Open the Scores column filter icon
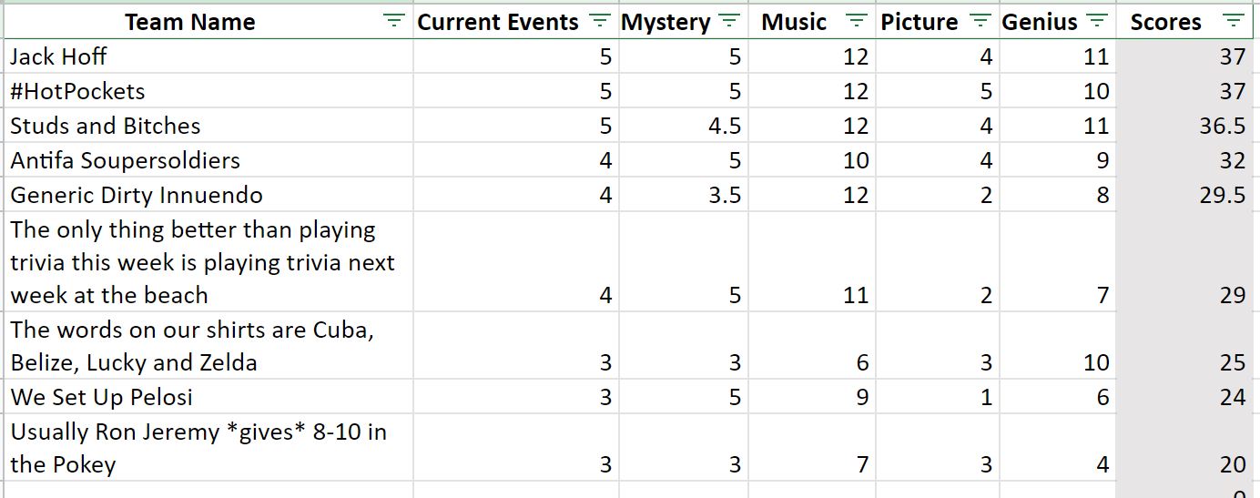Image resolution: width=1260 pixels, height=498 pixels. [1233, 21]
